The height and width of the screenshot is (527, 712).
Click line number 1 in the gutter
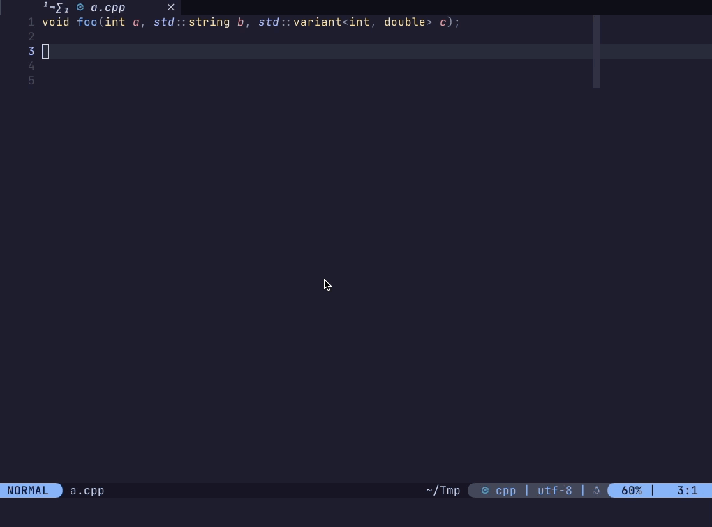pyautogui.click(x=31, y=22)
